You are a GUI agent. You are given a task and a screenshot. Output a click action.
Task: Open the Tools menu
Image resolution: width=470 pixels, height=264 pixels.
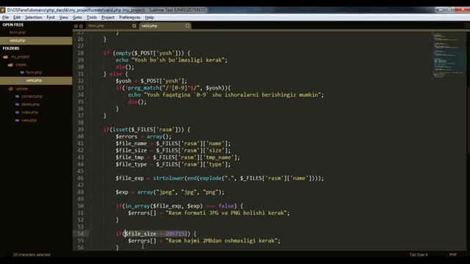(92, 18)
